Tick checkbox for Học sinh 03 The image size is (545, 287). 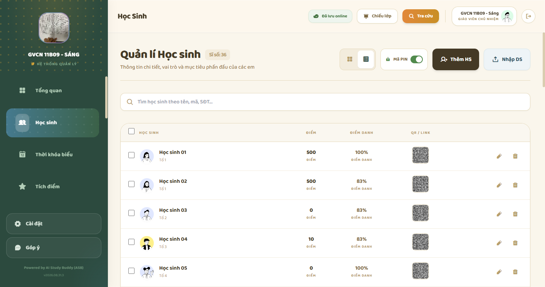pos(131,213)
